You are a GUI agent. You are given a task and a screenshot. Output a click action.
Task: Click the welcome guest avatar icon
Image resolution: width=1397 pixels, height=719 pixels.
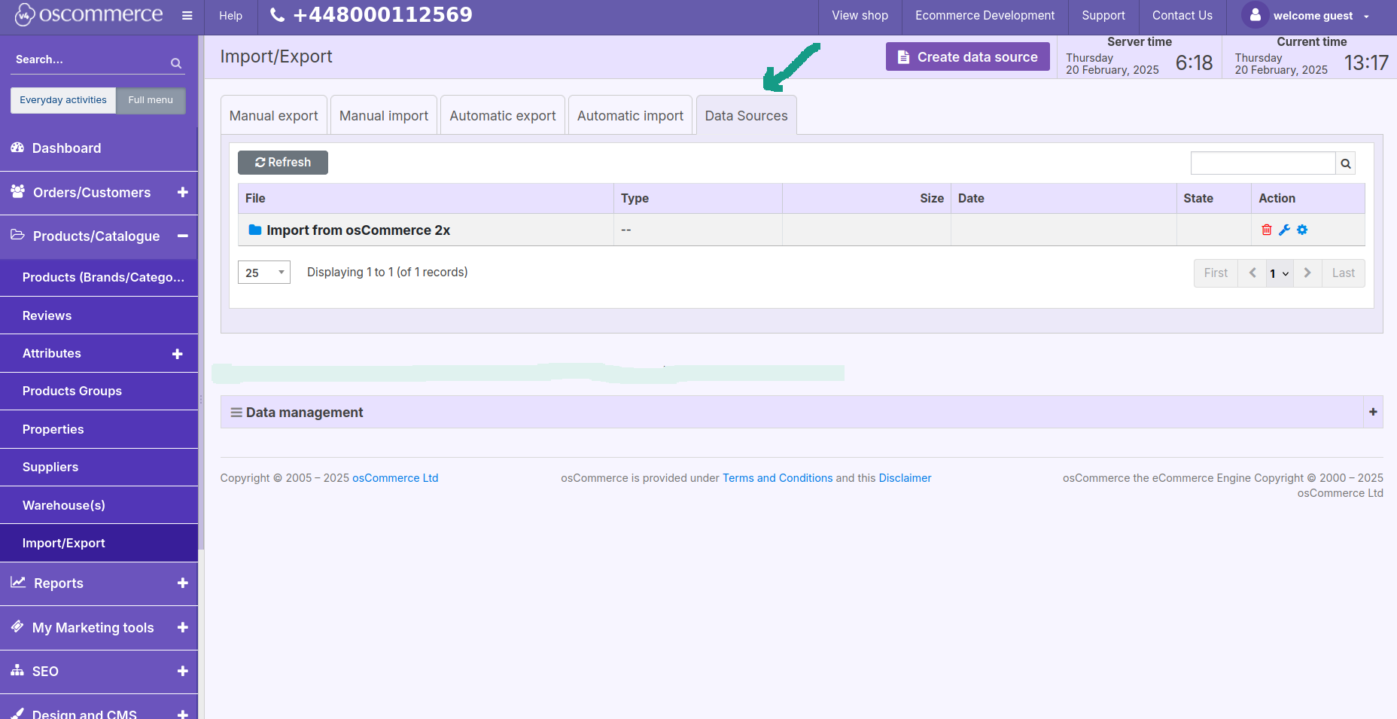(x=1255, y=15)
